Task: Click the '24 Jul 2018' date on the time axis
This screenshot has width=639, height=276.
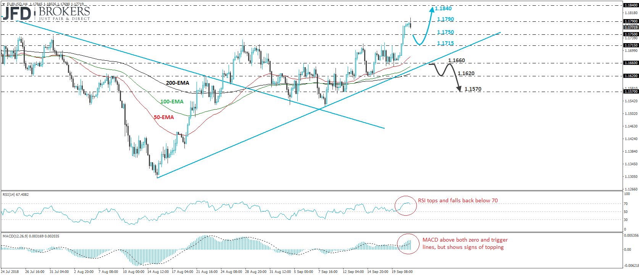Action: coord(10,272)
